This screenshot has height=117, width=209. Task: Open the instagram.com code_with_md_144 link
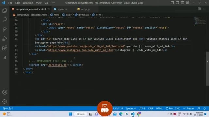tap(81, 50)
